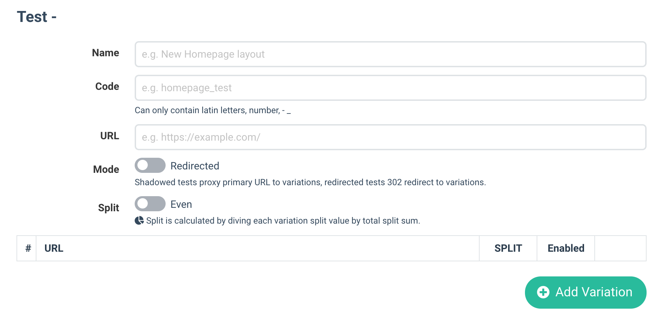Click the URL column header in table

click(54, 248)
